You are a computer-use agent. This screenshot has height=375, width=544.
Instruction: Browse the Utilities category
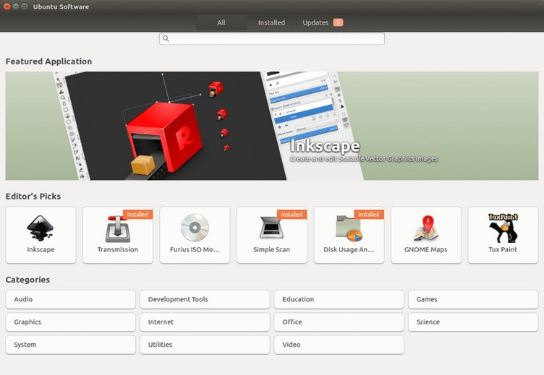(x=205, y=345)
